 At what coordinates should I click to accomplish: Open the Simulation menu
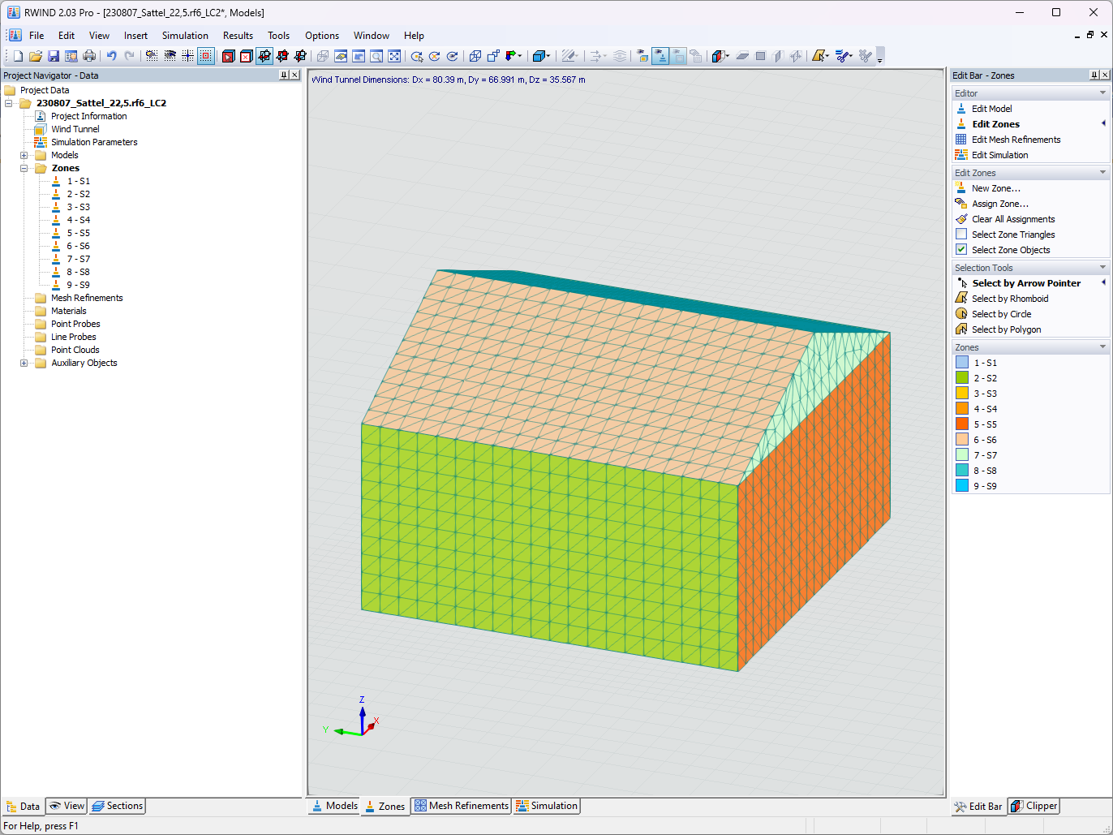point(185,35)
